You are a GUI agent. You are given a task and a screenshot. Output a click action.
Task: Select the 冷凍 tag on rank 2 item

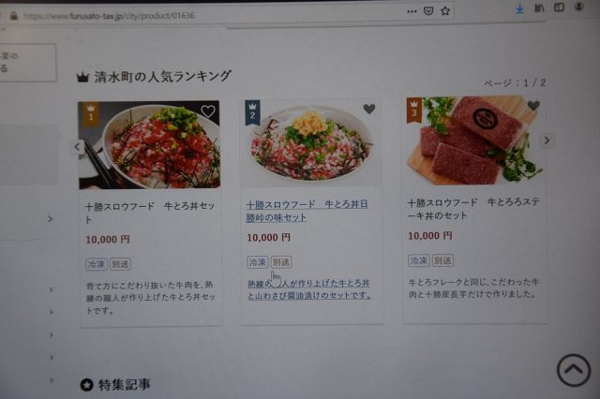point(258,262)
